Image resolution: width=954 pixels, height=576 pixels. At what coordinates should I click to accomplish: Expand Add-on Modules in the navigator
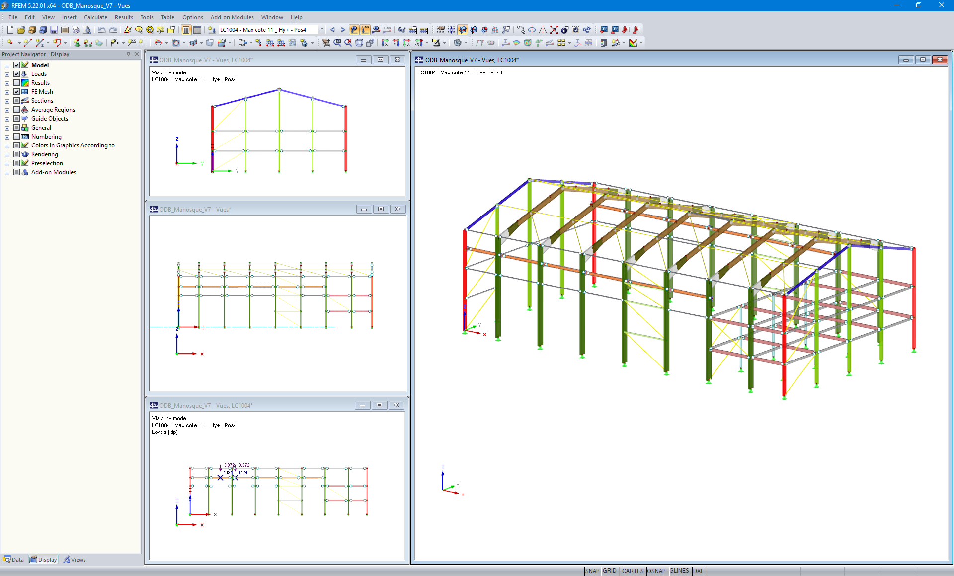(7, 172)
